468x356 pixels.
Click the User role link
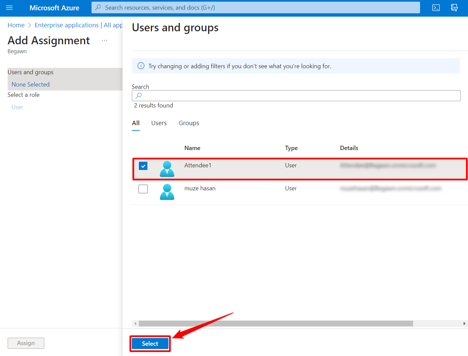tap(17, 107)
